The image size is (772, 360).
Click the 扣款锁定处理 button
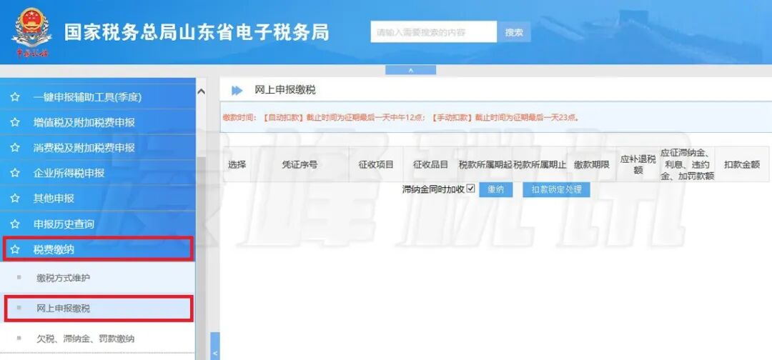tap(556, 189)
